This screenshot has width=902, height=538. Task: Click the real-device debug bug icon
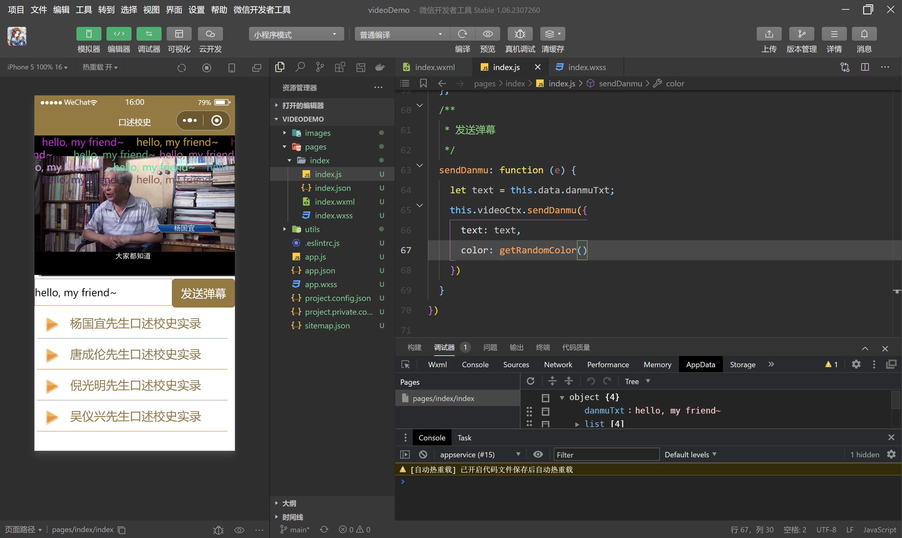pyautogui.click(x=520, y=34)
